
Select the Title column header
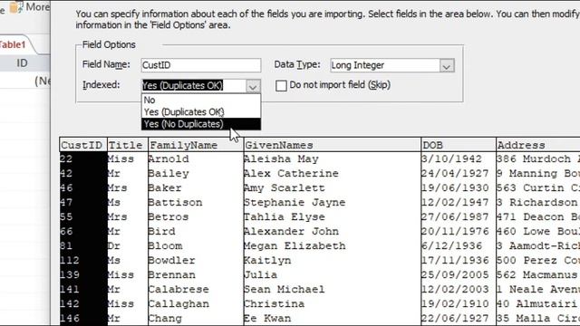point(127,145)
